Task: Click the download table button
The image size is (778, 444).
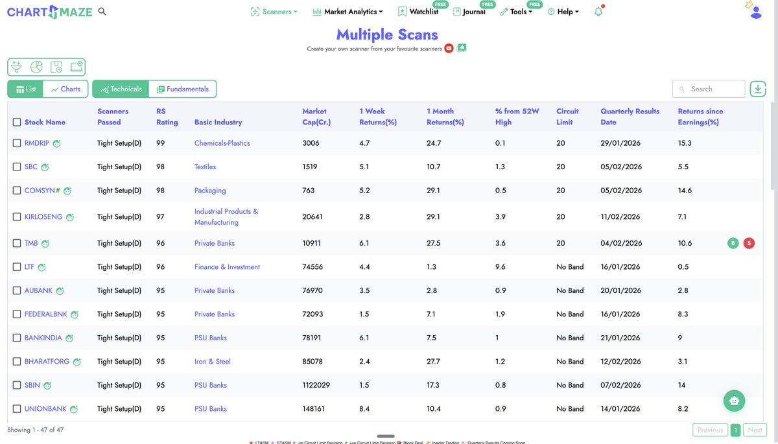Action: (x=757, y=89)
